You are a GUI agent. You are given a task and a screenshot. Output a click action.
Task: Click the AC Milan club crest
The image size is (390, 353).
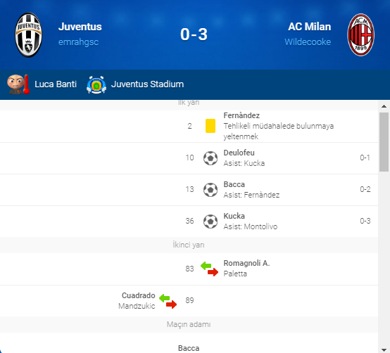point(360,34)
